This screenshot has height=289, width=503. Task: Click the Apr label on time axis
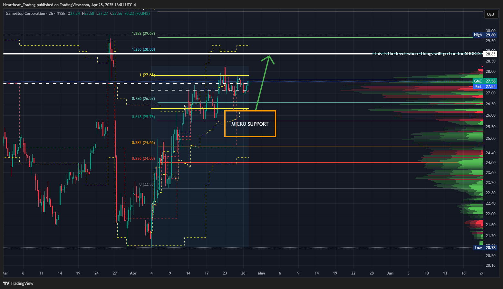click(x=133, y=273)
